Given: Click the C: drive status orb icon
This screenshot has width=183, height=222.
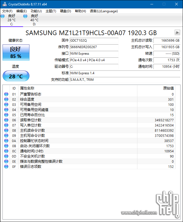Looking at the screenshot, I should coord(2,16).
